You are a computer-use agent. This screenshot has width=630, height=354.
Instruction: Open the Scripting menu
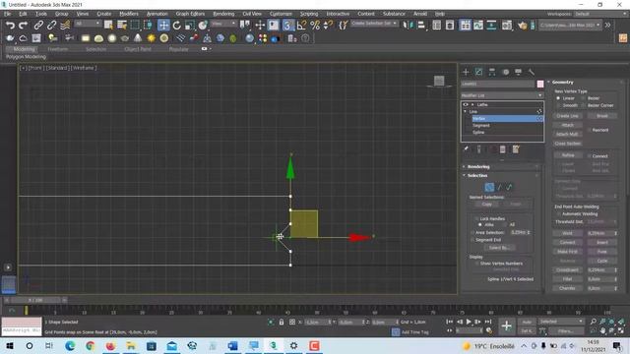coord(309,14)
